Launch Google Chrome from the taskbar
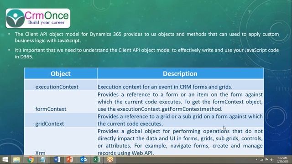This screenshot has height=164, width=292. click(x=30, y=159)
